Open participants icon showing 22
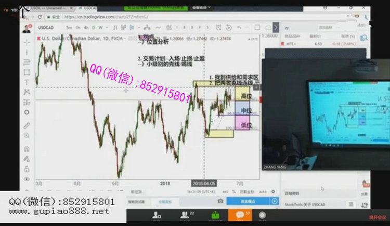This screenshot has width=390, height=226. click(184, 215)
